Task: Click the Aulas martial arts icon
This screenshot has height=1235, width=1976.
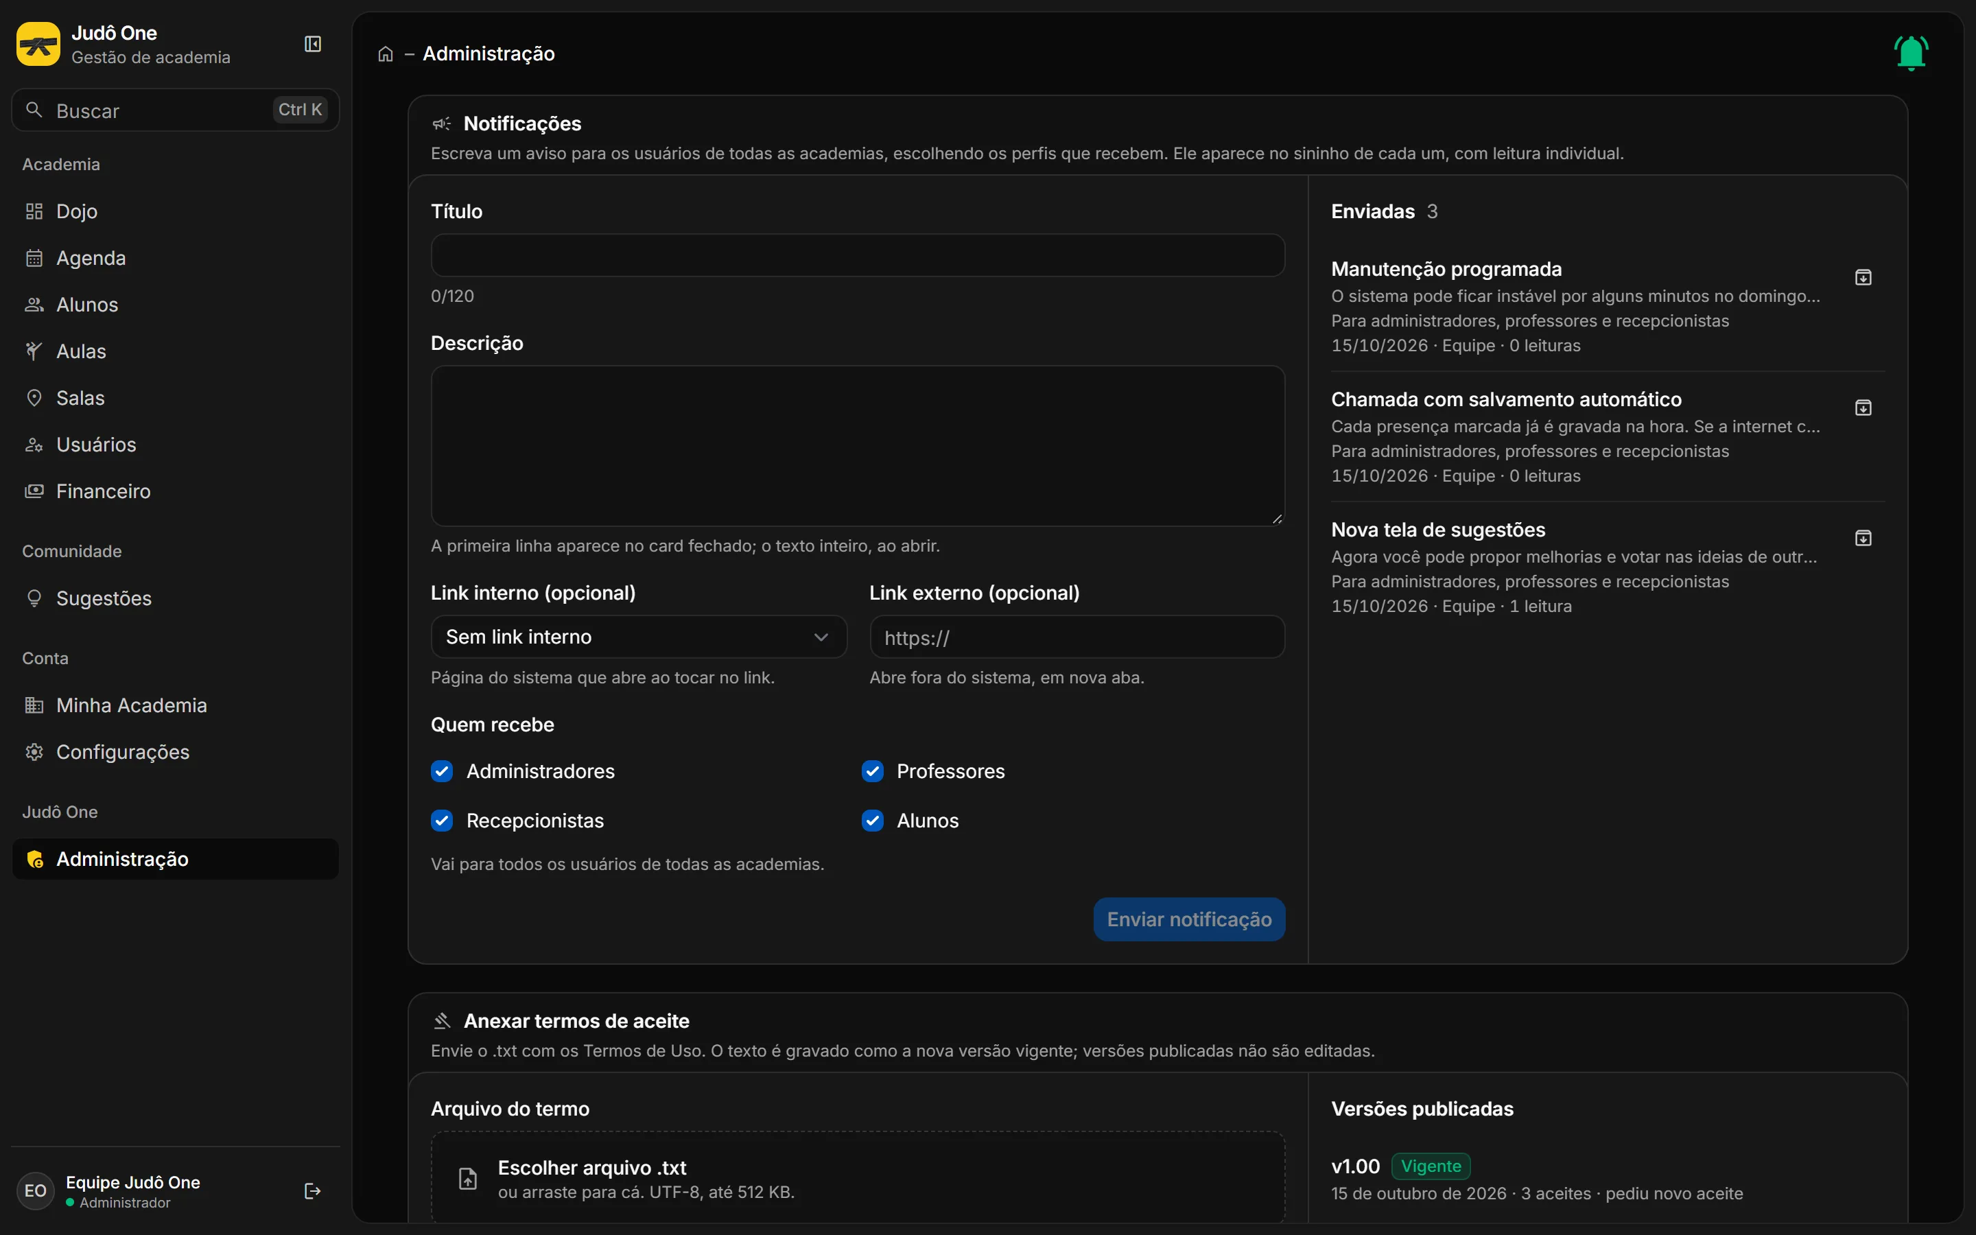Action: (34, 351)
